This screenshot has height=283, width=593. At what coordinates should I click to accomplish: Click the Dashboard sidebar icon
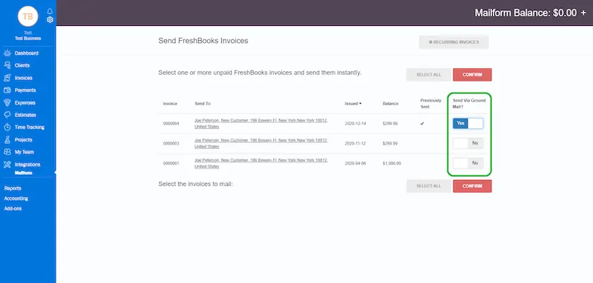pos(7,53)
